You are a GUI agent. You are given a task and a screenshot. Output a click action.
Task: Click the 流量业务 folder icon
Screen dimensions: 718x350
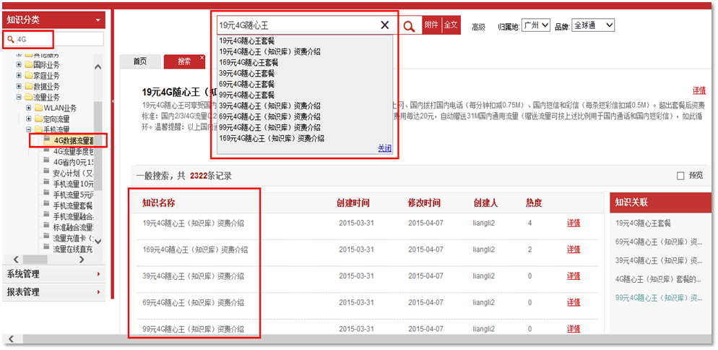(x=28, y=97)
